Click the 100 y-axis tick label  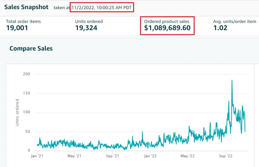(x=27, y=112)
